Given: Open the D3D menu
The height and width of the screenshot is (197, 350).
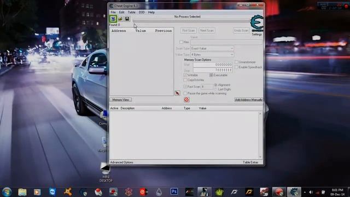Looking at the screenshot, I should (142, 12).
